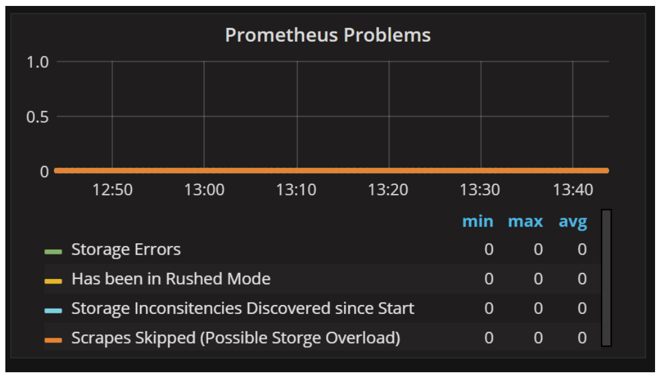
Task: Click the 1.0 y-axis label
Action: [37, 62]
